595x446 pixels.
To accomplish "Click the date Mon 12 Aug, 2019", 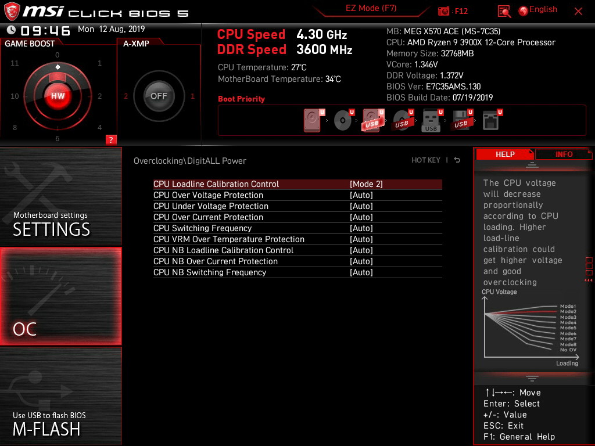I will (x=111, y=29).
